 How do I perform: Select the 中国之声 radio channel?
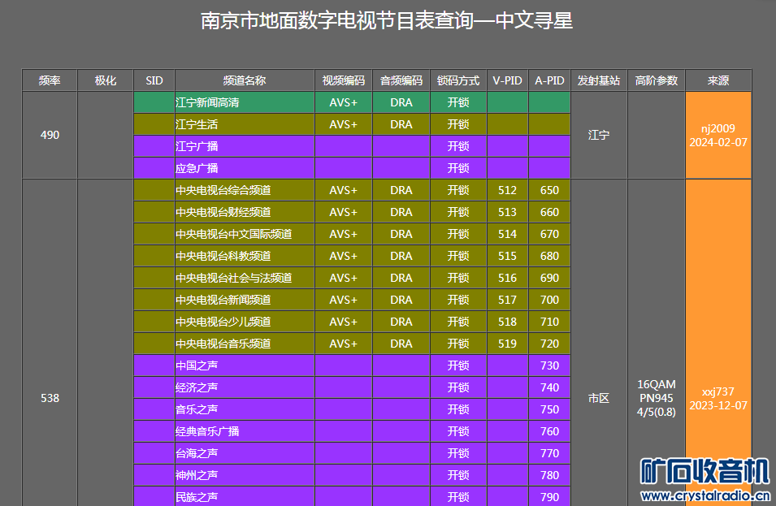pos(197,365)
